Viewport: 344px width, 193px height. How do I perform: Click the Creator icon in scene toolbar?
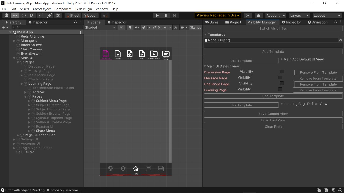pos(118,54)
